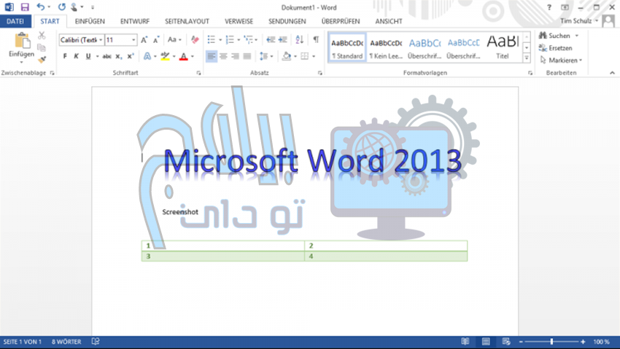Click the Ersetzen button
The width and height of the screenshot is (620, 349).
pyautogui.click(x=559, y=47)
